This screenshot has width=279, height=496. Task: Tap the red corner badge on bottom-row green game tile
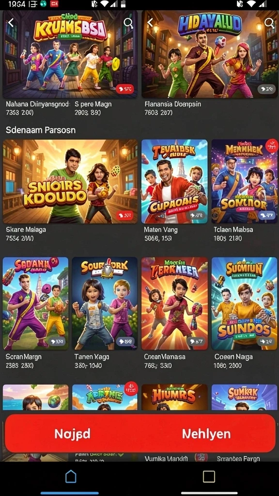pos(131,388)
